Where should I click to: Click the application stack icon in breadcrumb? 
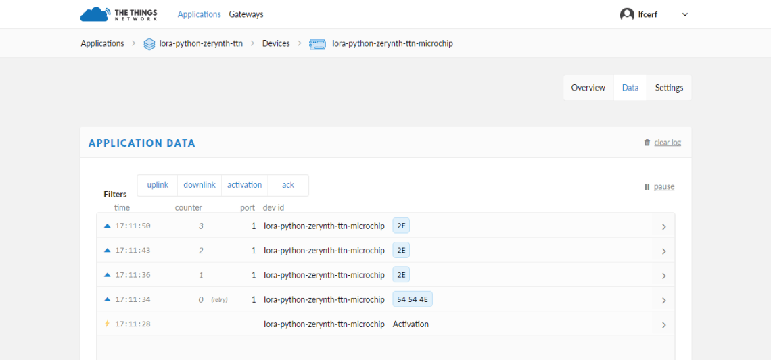click(x=149, y=44)
